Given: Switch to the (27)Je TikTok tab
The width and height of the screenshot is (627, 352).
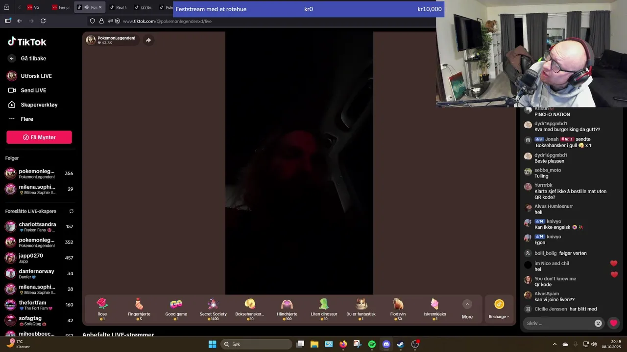Looking at the screenshot, I should (x=142, y=7).
